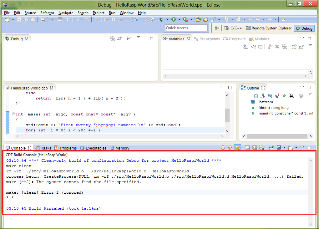Open the Search flashlight dropdown arrow
Screen dimensions: 319x229
click(219, 19)
